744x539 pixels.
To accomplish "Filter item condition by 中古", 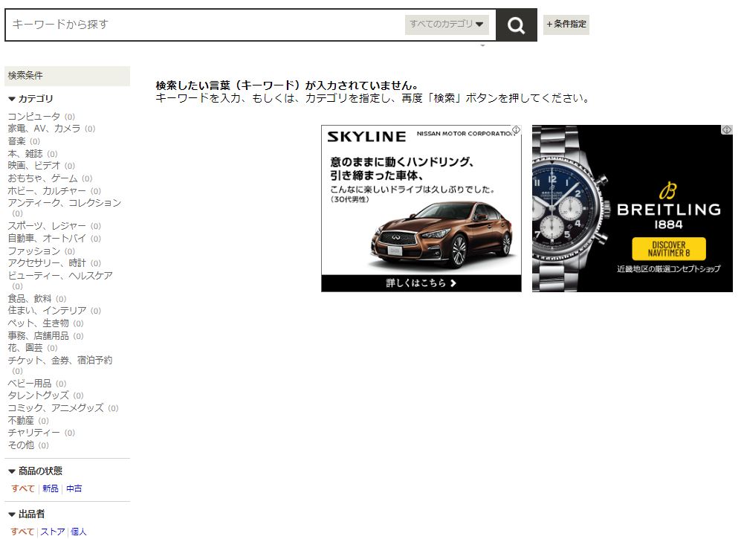I will tap(74, 488).
